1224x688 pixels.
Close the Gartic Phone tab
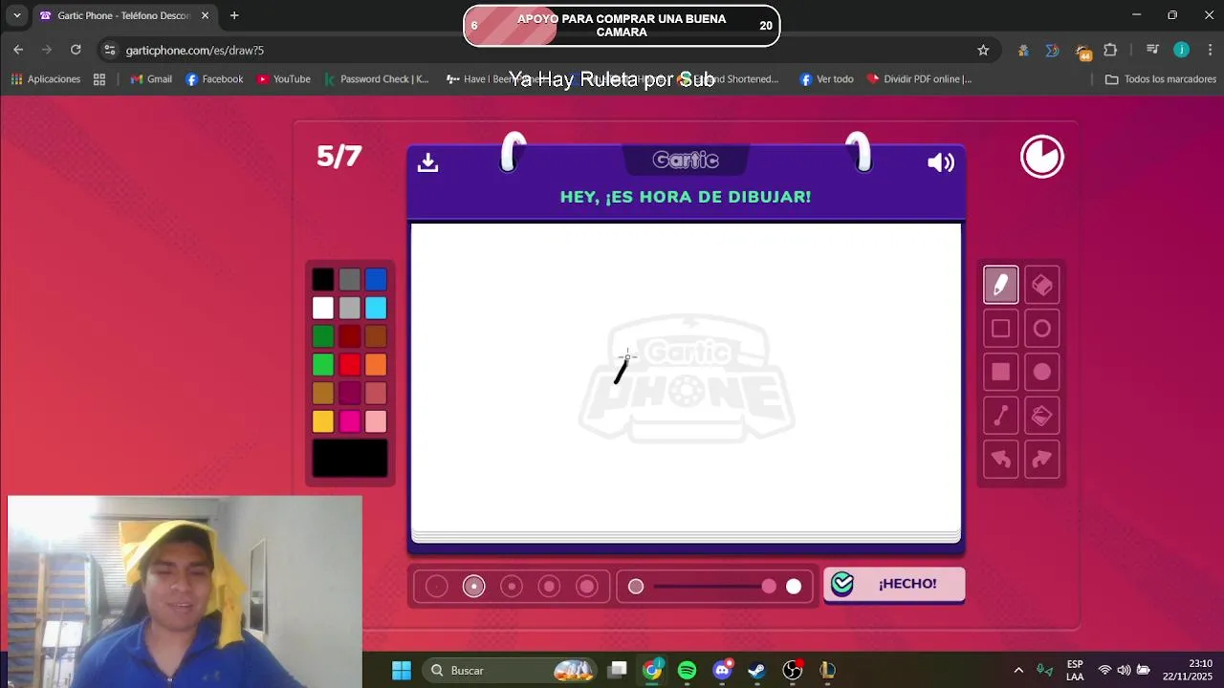pos(205,15)
